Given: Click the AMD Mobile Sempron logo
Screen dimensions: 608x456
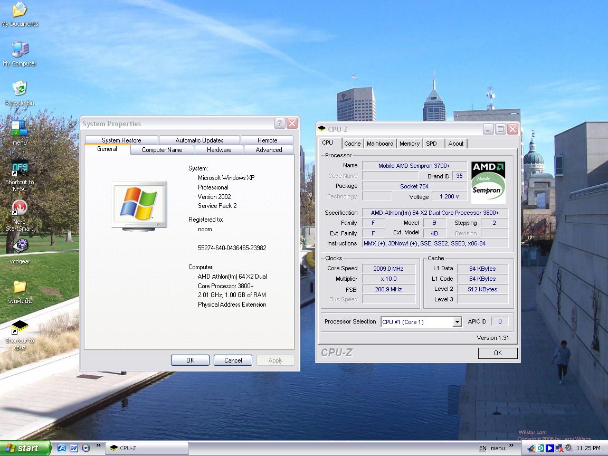Looking at the screenshot, I should tap(488, 182).
